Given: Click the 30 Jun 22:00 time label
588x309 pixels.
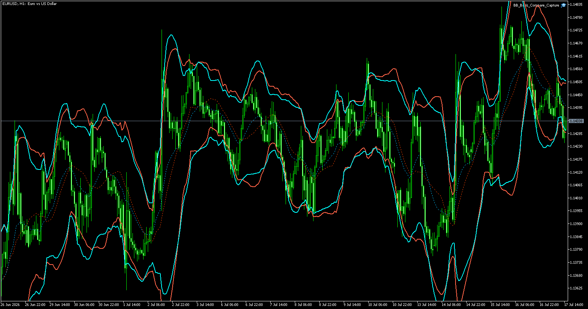Looking at the screenshot, I should [x=108, y=305].
